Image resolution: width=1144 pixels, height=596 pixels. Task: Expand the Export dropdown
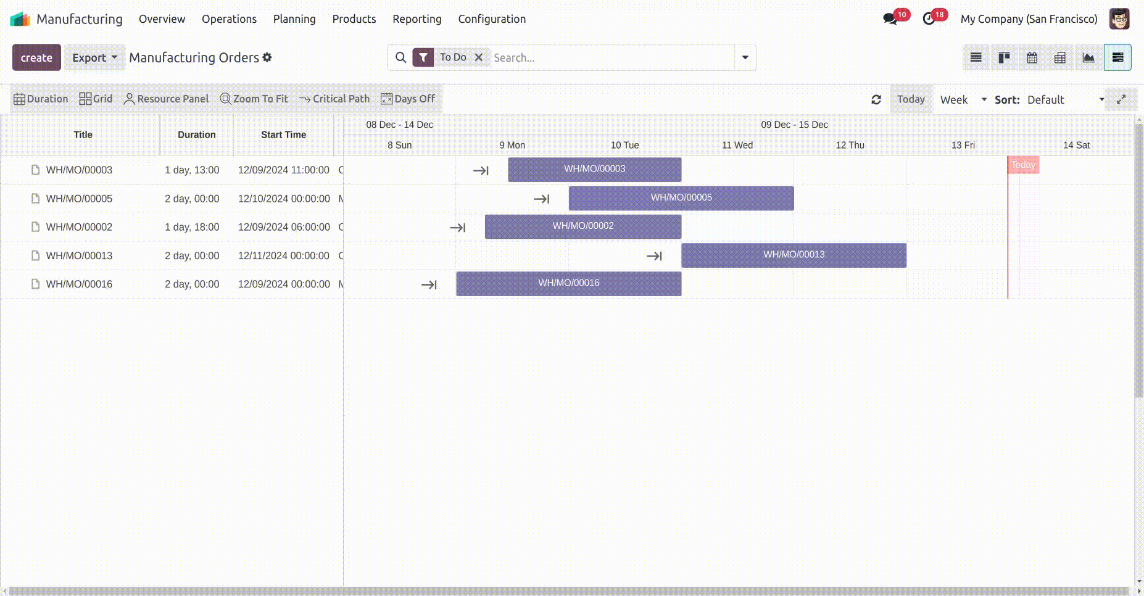[94, 57]
